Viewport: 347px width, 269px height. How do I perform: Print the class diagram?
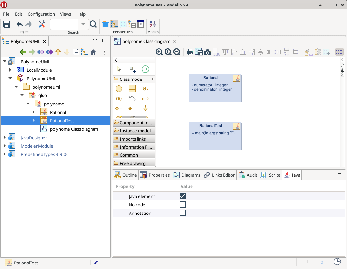[x=190, y=52]
